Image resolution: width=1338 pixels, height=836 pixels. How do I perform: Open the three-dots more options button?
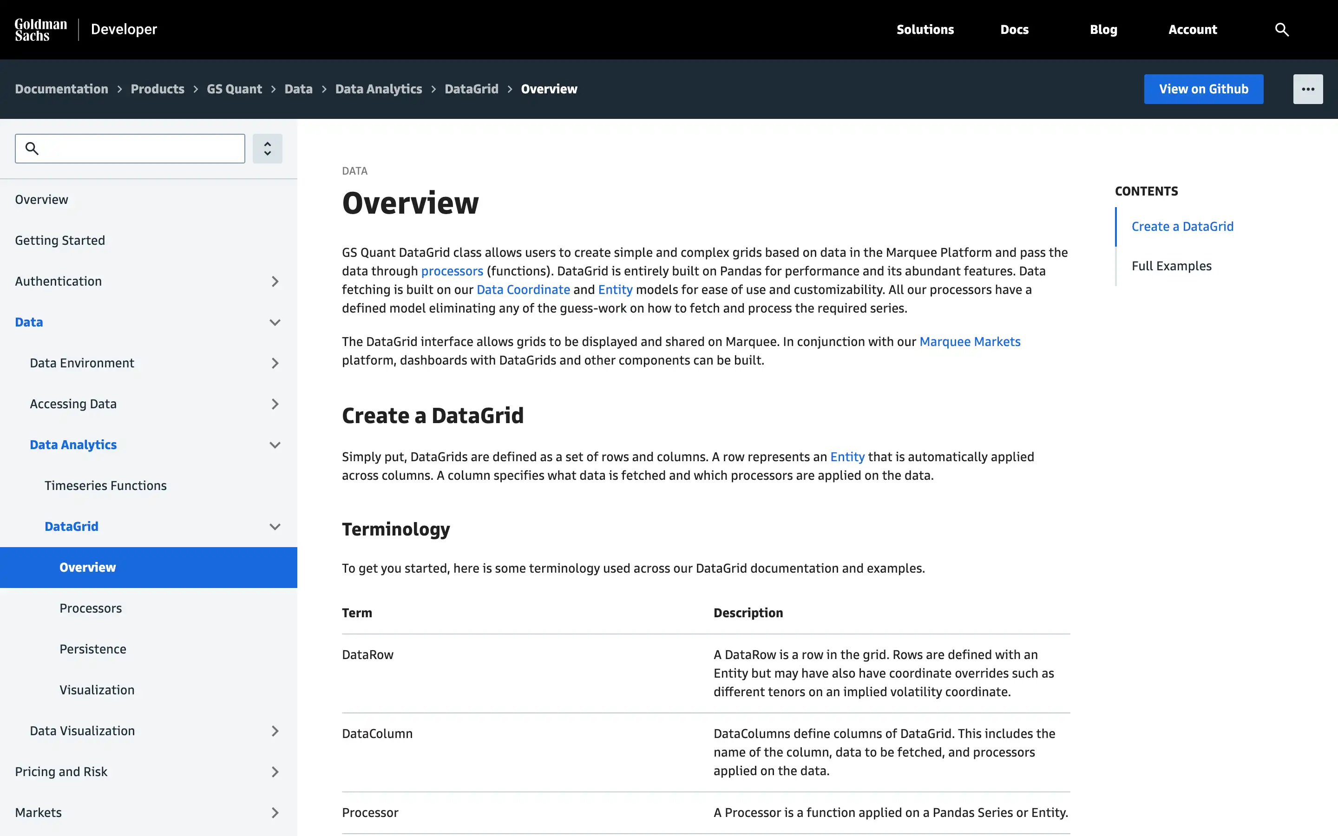(1308, 89)
